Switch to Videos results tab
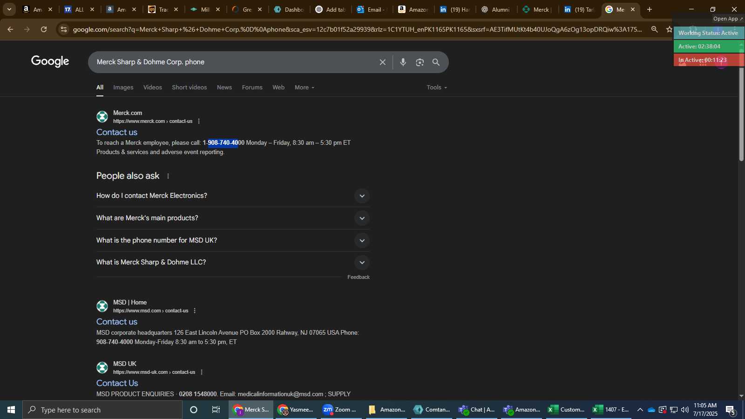745x419 pixels. click(x=153, y=88)
